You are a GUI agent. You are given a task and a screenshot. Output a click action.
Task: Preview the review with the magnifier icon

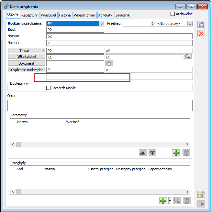pyautogui.click(x=177, y=201)
